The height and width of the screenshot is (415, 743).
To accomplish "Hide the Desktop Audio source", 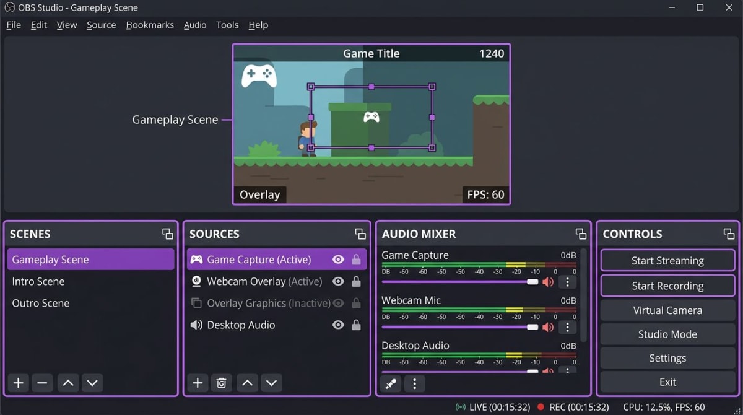I will [x=338, y=325].
